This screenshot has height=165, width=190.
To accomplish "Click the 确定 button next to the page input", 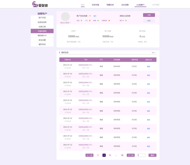I will (152, 155).
